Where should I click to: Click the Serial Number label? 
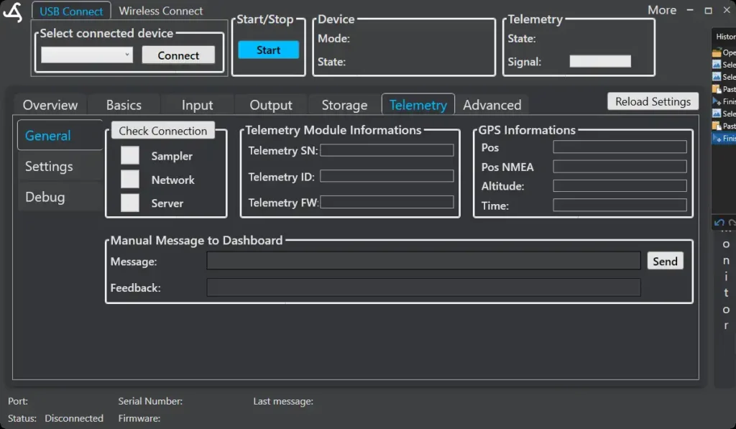click(150, 401)
